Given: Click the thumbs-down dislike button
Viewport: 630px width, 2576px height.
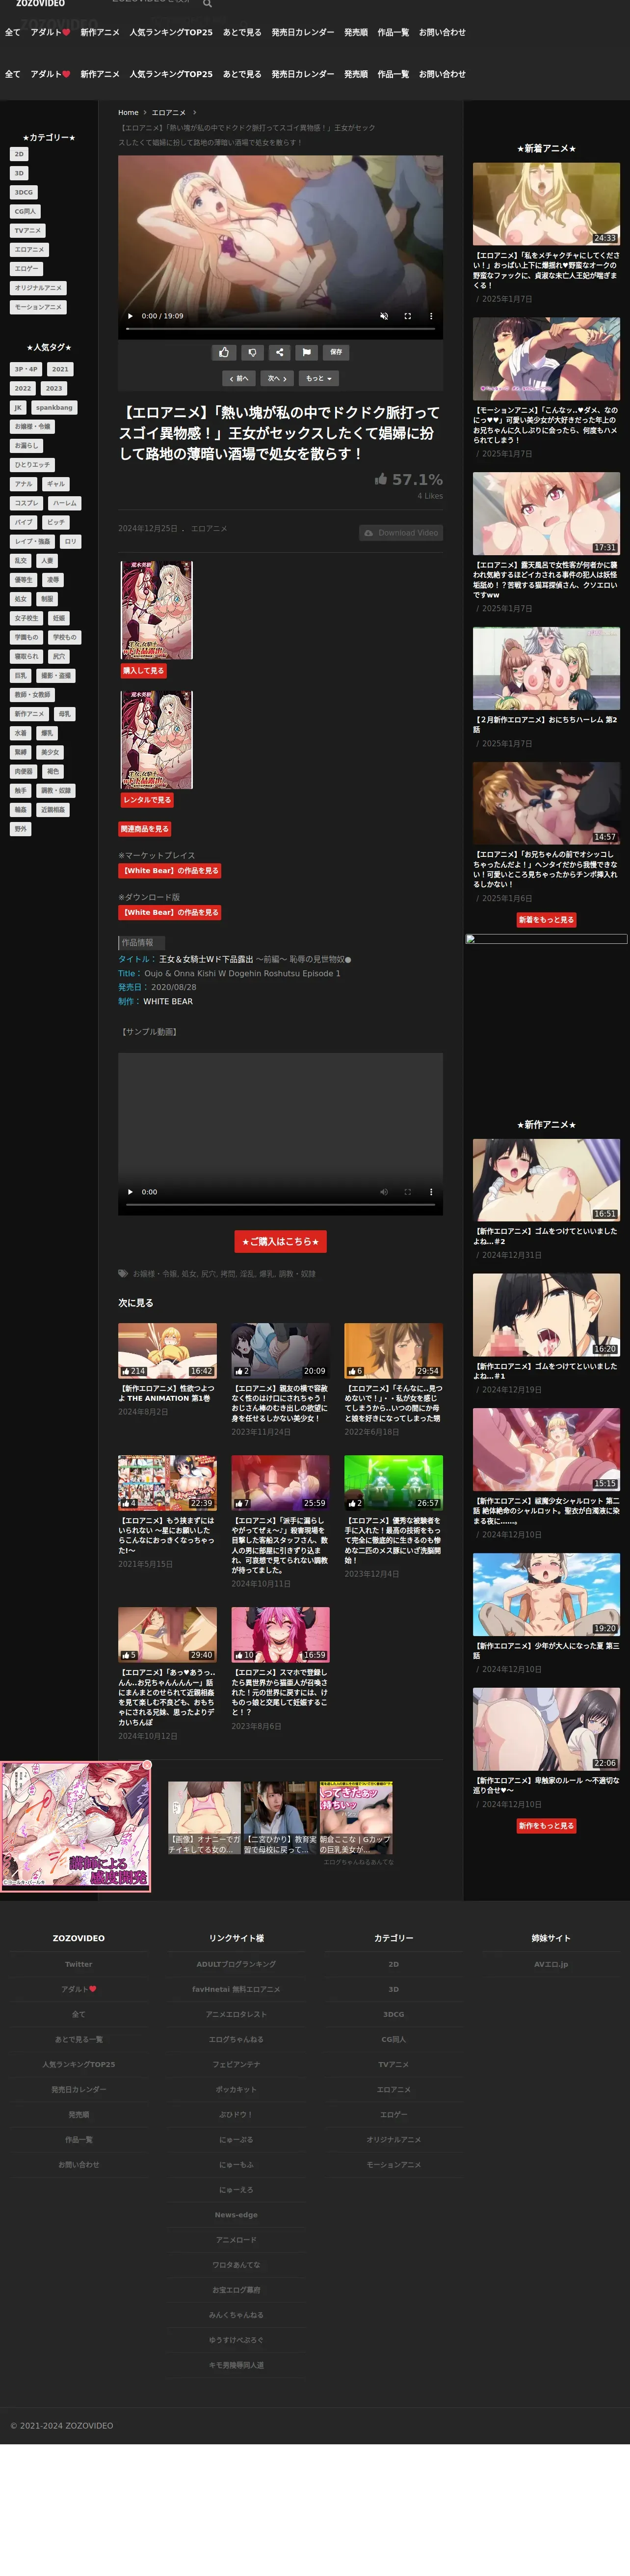Looking at the screenshot, I should point(252,352).
